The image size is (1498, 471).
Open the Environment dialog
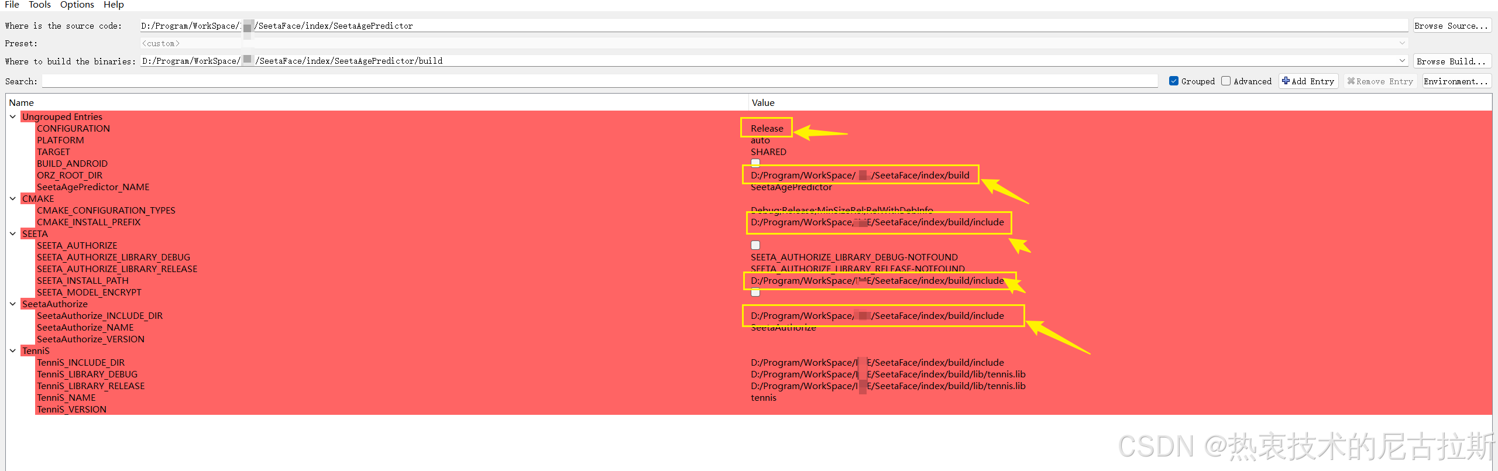(1456, 81)
